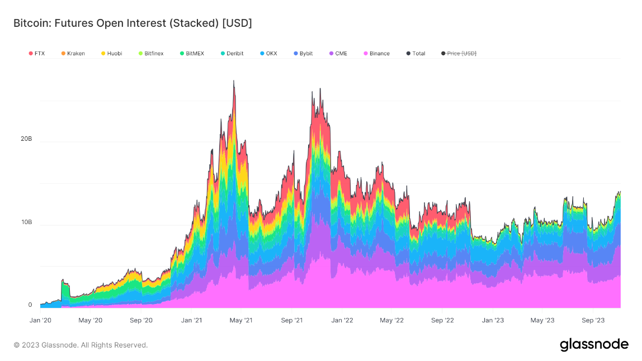Click the red FTX legend dot
642x361 pixels.
(x=30, y=53)
